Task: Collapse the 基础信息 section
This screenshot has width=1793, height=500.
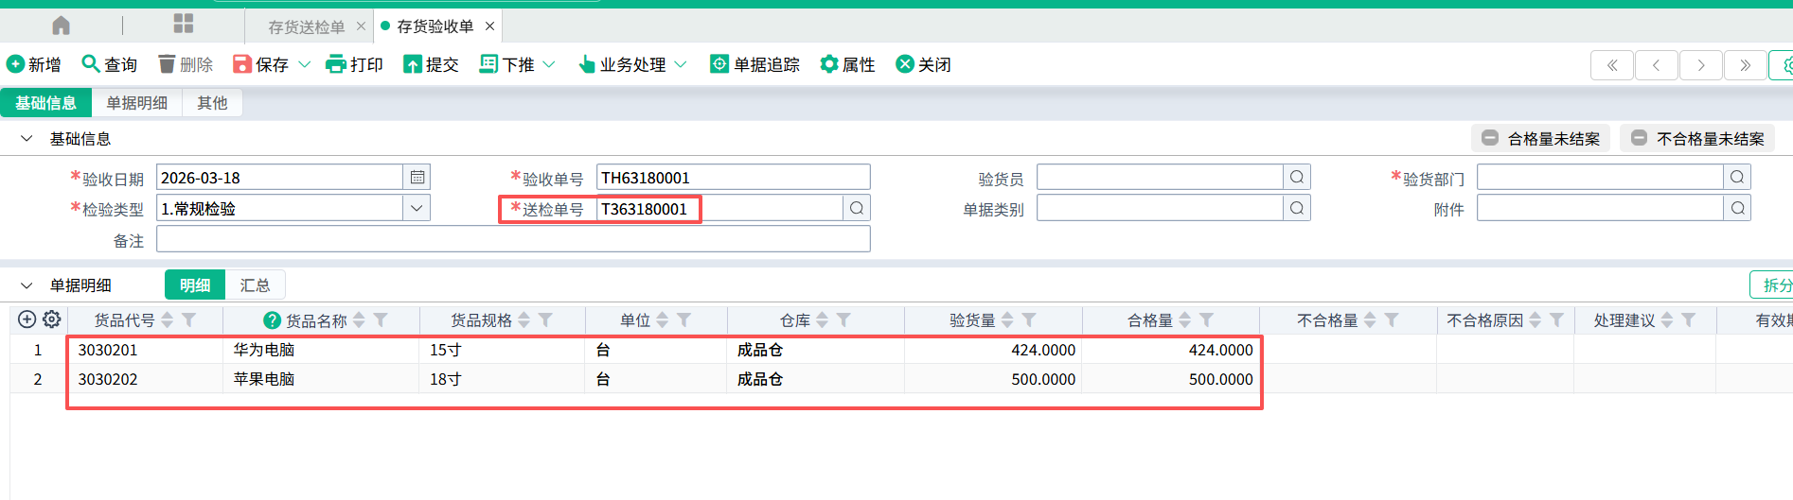Action: [x=27, y=139]
